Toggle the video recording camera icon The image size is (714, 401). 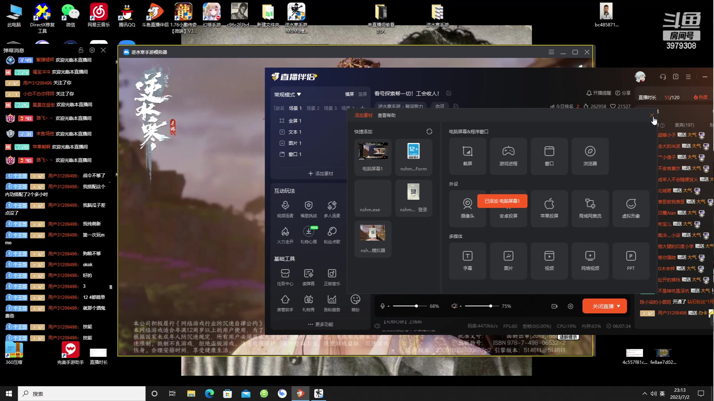[554, 306]
